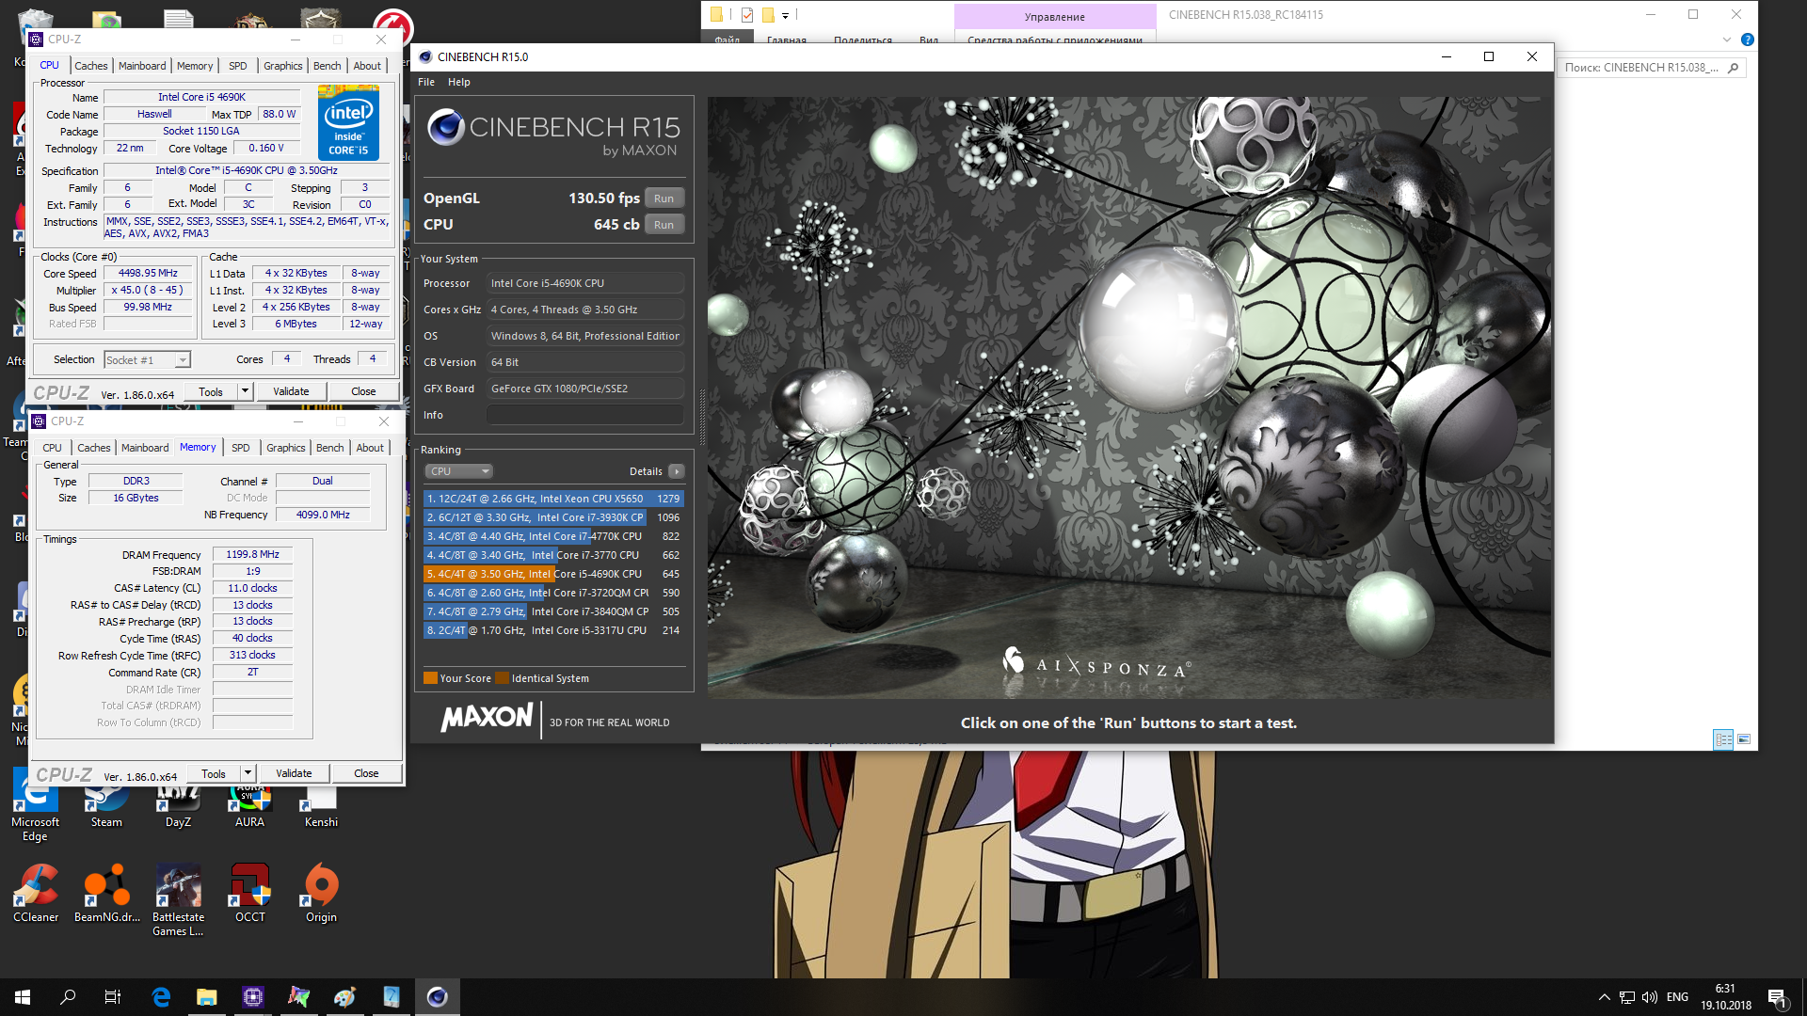Screen dimensions: 1807x1016
Task: Open OCCT desktop shortcut
Action: (249, 894)
